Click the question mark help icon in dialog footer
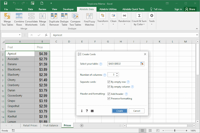 coord(87,111)
